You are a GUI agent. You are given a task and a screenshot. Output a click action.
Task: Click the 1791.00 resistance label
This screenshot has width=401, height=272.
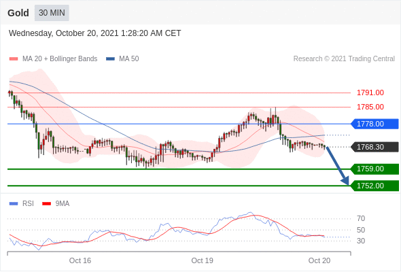point(370,92)
